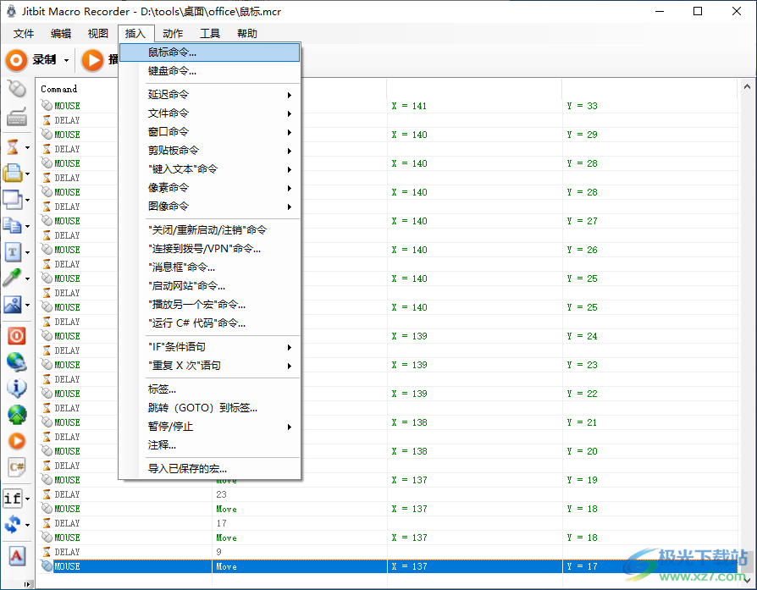
Task: Select 导入已保存的宏... menu item
Action: point(209,469)
